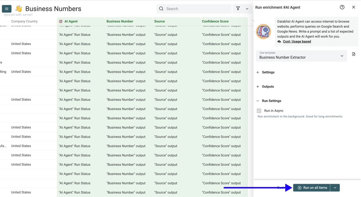The width and height of the screenshot is (361, 197).
Task: Open the Use template dropdown
Action: (x=301, y=56)
